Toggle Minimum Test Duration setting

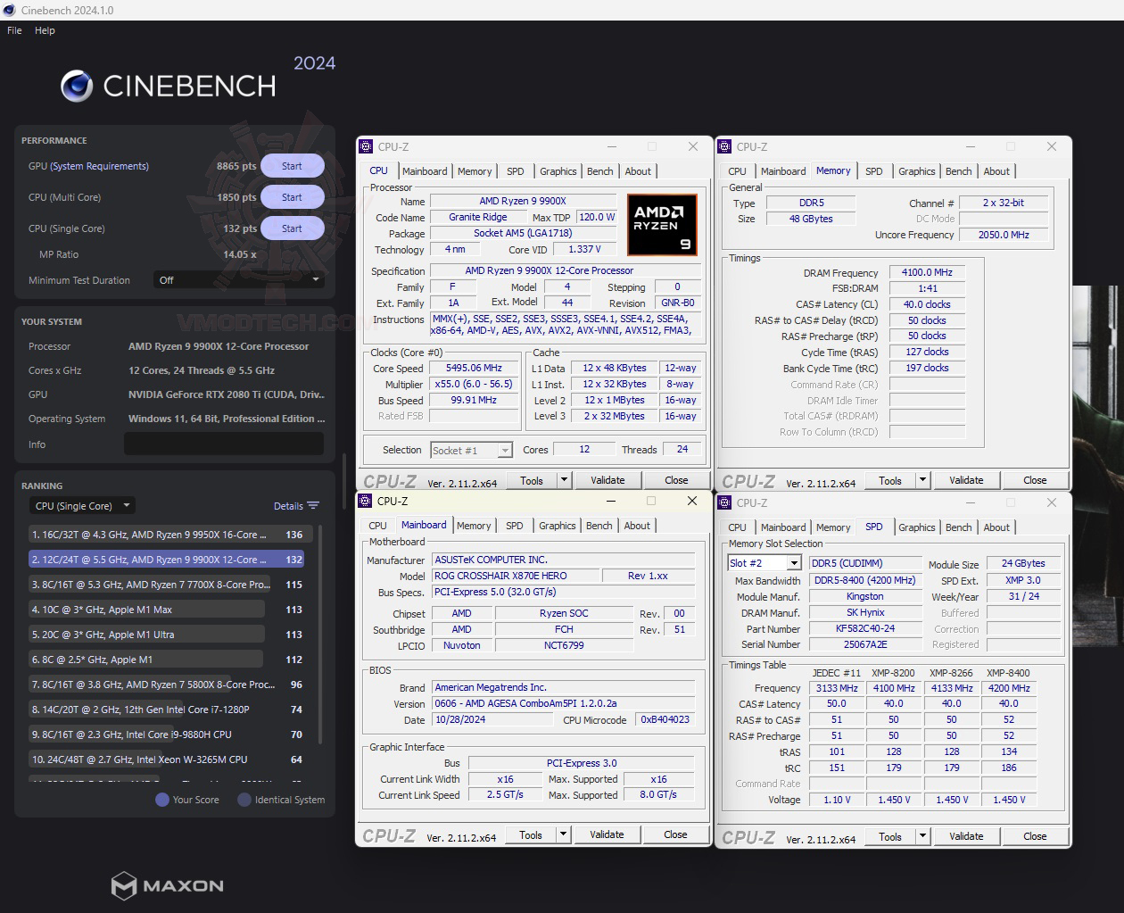(239, 279)
